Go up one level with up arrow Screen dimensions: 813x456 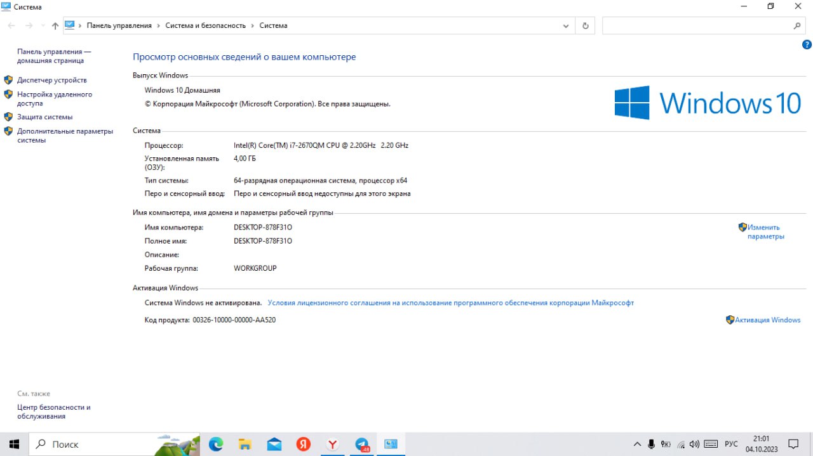[x=55, y=25]
